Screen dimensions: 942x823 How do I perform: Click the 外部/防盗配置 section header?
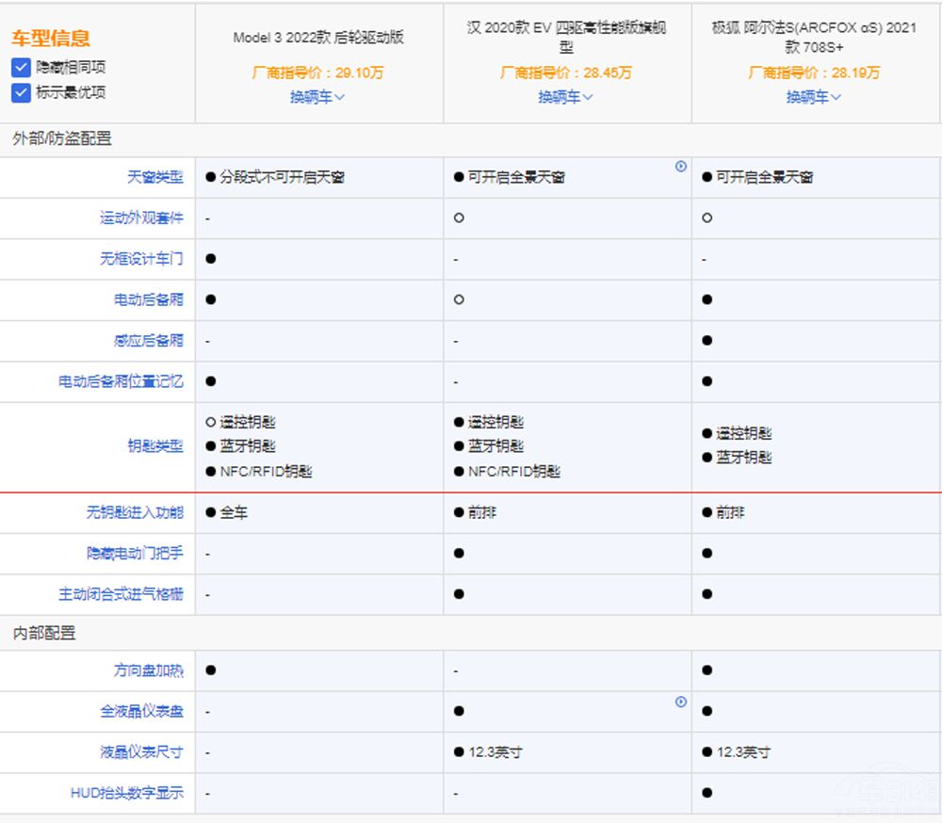click(x=62, y=138)
